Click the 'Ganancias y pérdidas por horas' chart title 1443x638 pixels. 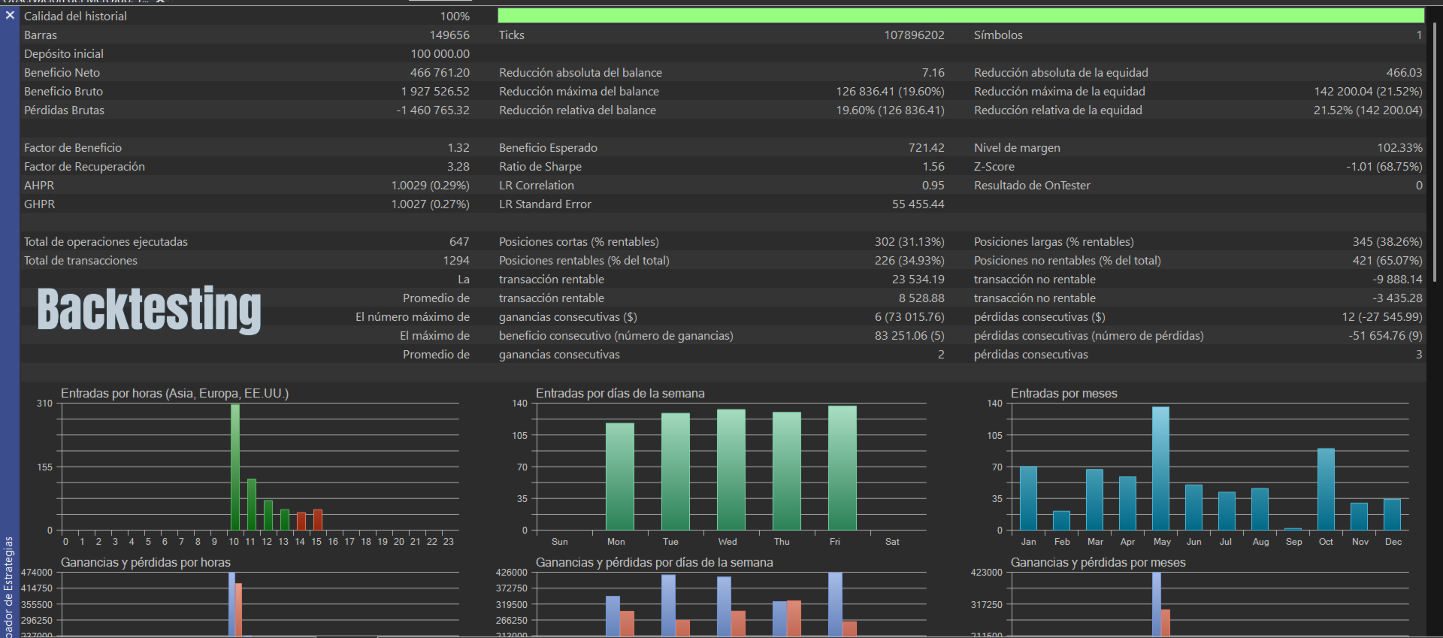(146, 563)
